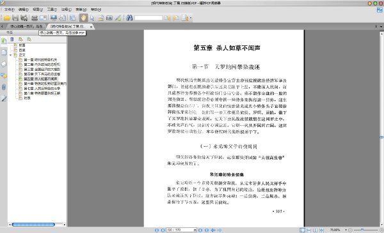Viewport: 384px width, 233px height.
Task: Click the rotate page toolbar icon
Action: (63, 18)
